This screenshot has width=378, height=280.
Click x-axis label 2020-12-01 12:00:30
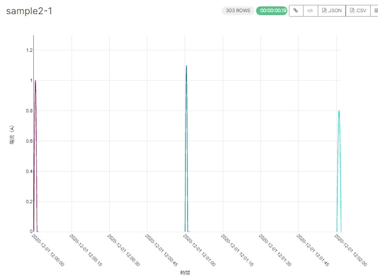click(124, 250)
